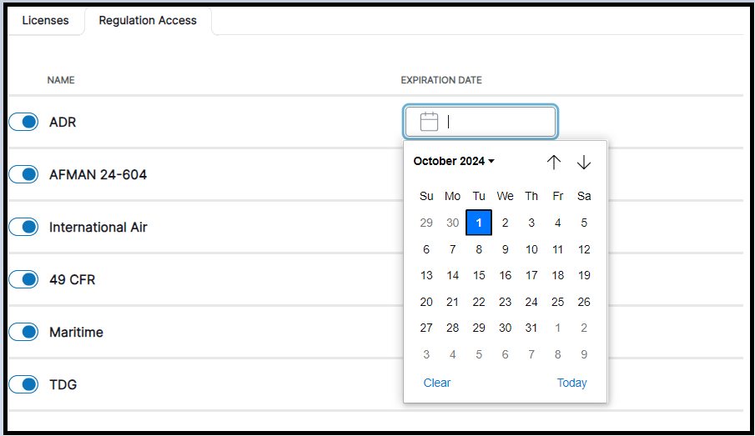Select Friday October 25 date

pyautogui.click(x=558, y=302)
